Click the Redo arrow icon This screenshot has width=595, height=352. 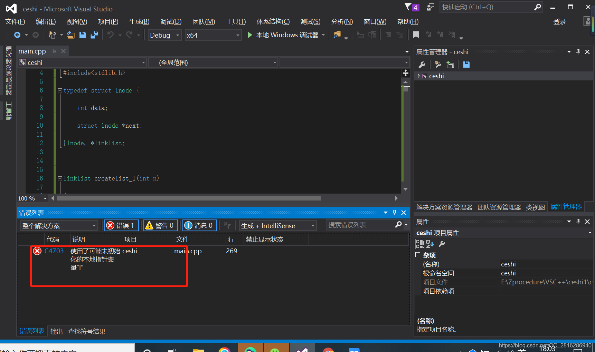click(129, 35)
